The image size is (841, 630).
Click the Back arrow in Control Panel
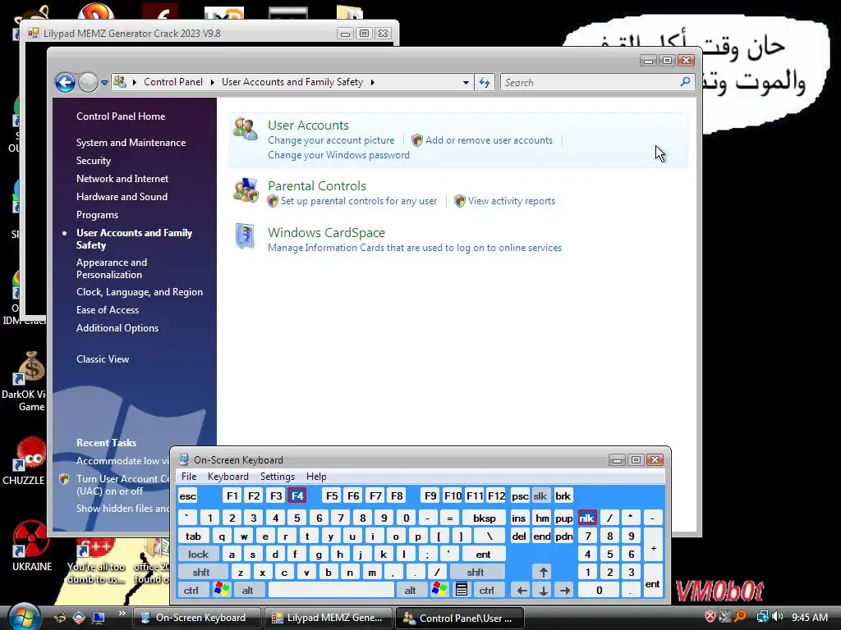click(x=65, y=82)
